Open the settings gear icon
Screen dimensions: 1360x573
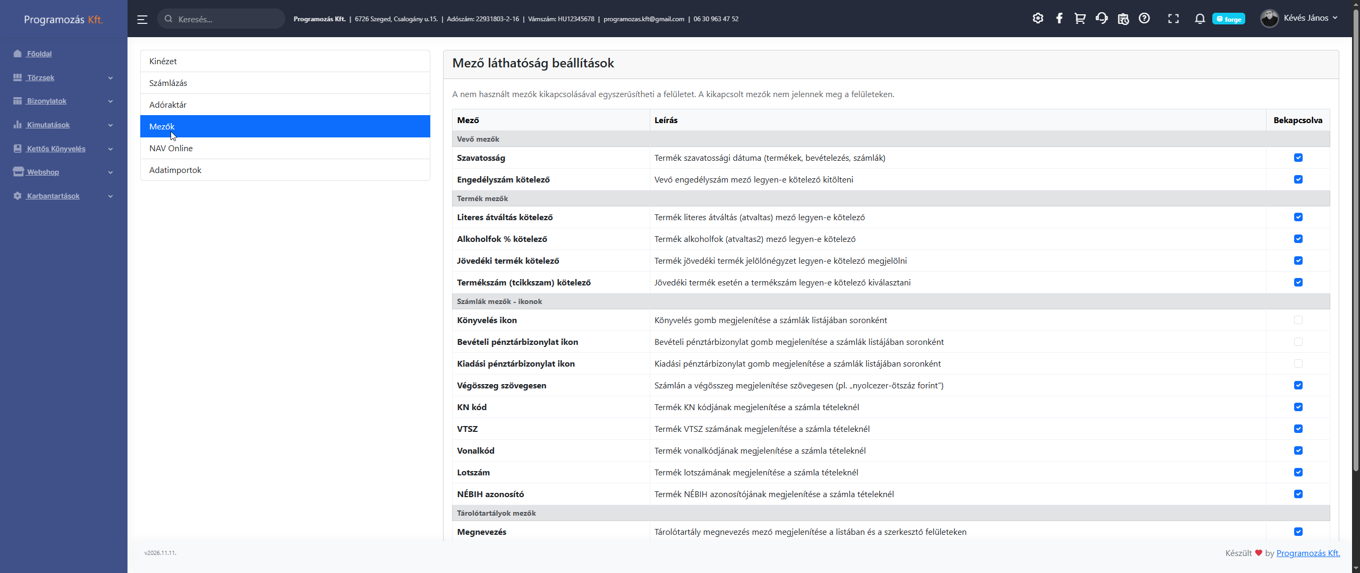tap(1038, 19)
